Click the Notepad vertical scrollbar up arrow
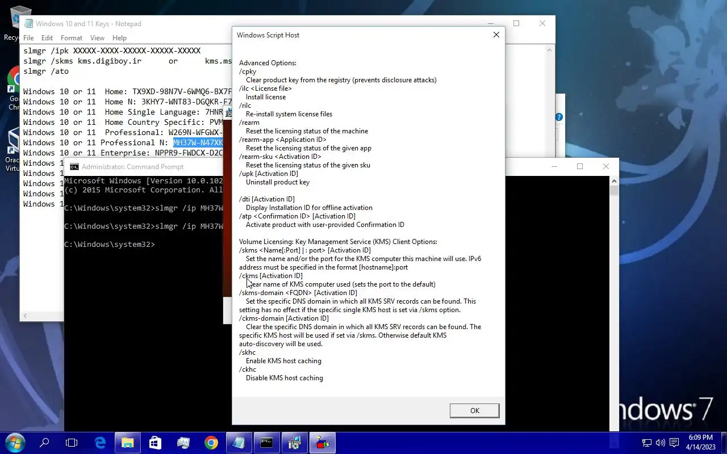The height and width of the screenshot is (454, 727). [x=550, y=50]
